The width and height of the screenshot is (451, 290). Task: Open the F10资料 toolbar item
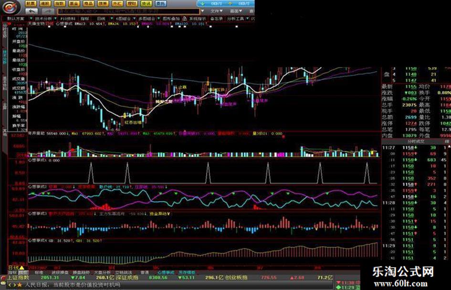click(x=68, y=19)
